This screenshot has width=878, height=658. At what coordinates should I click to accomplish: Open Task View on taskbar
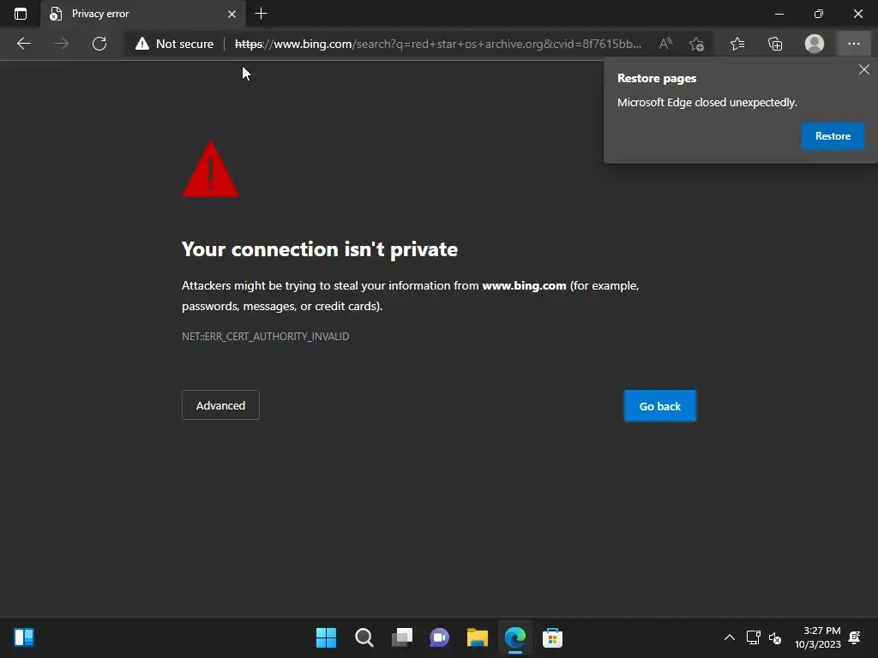[402, 637]
